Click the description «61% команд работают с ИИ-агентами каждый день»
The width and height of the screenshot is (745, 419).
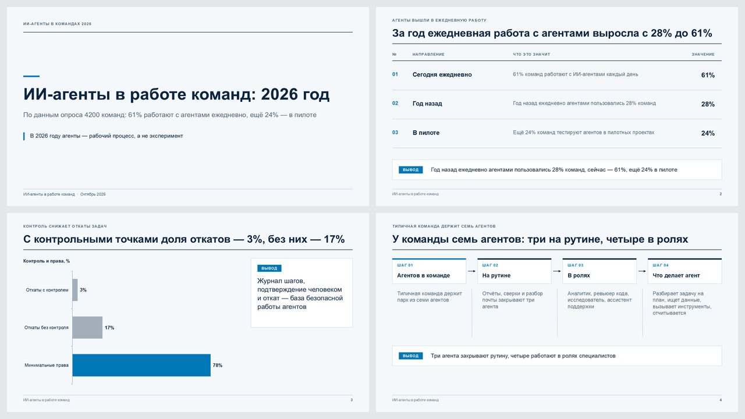pos(576,74)
